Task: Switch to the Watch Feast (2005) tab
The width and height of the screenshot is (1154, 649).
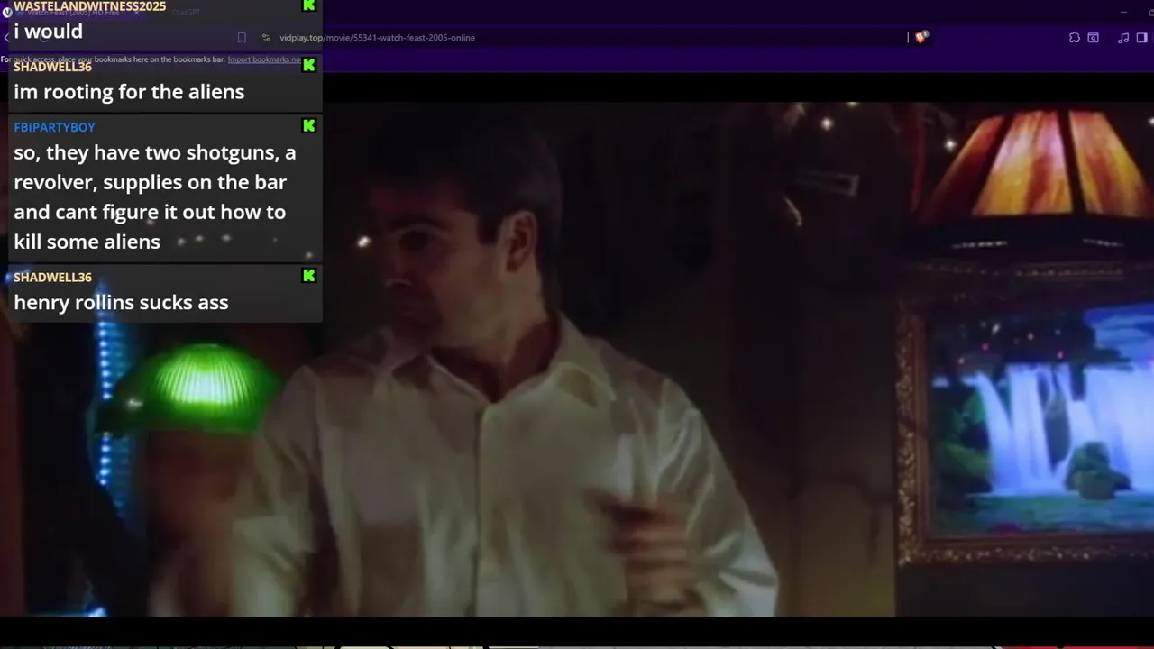Action: point(72,13)
